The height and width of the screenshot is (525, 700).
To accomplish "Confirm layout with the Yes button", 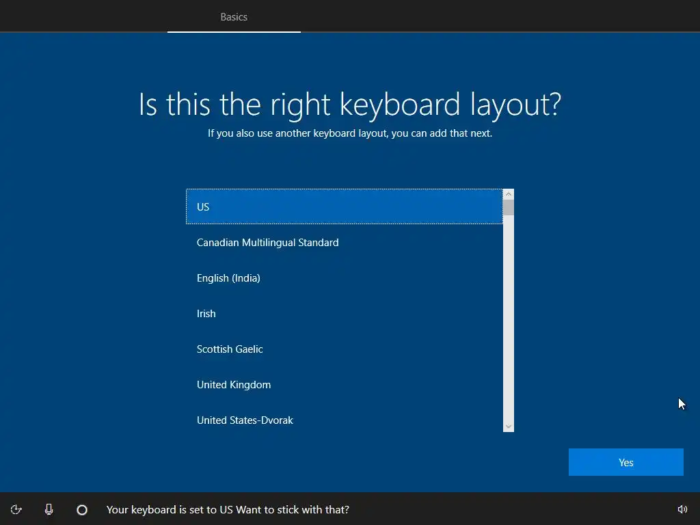I will (x=626, y=462).
